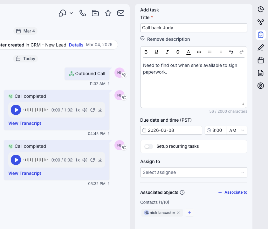Start a phone call from the toolbar
The height and width of the screenshot is (229, 268).
pos(83,13)
